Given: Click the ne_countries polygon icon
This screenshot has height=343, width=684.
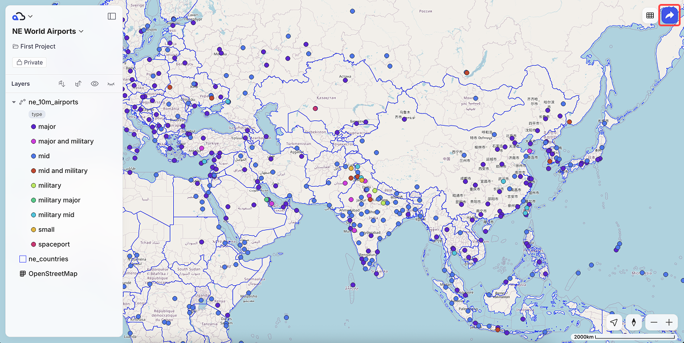Looking at the screenshot, I should click(23, 259).
